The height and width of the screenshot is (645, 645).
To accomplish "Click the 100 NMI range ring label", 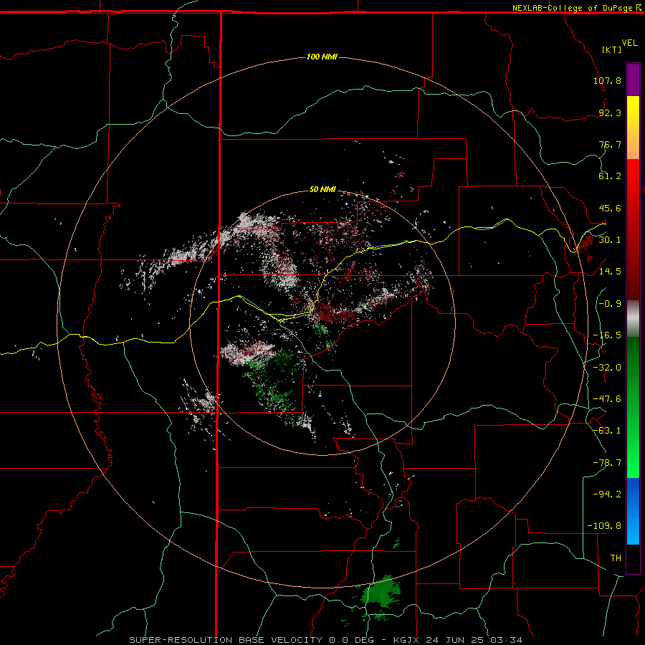I will (322, 57).
